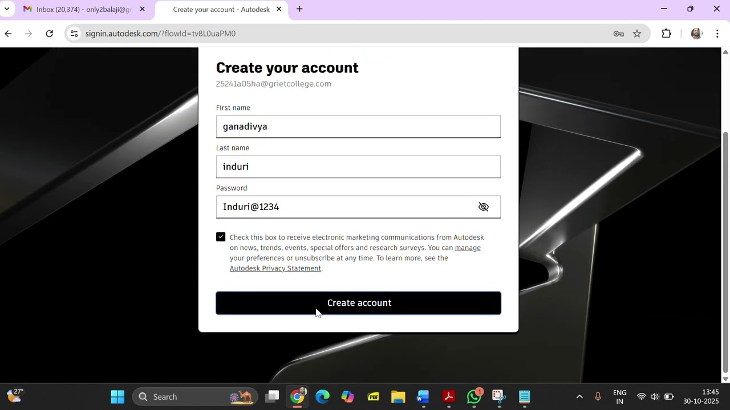Open the Windows Start menu

tap(117, 397)
